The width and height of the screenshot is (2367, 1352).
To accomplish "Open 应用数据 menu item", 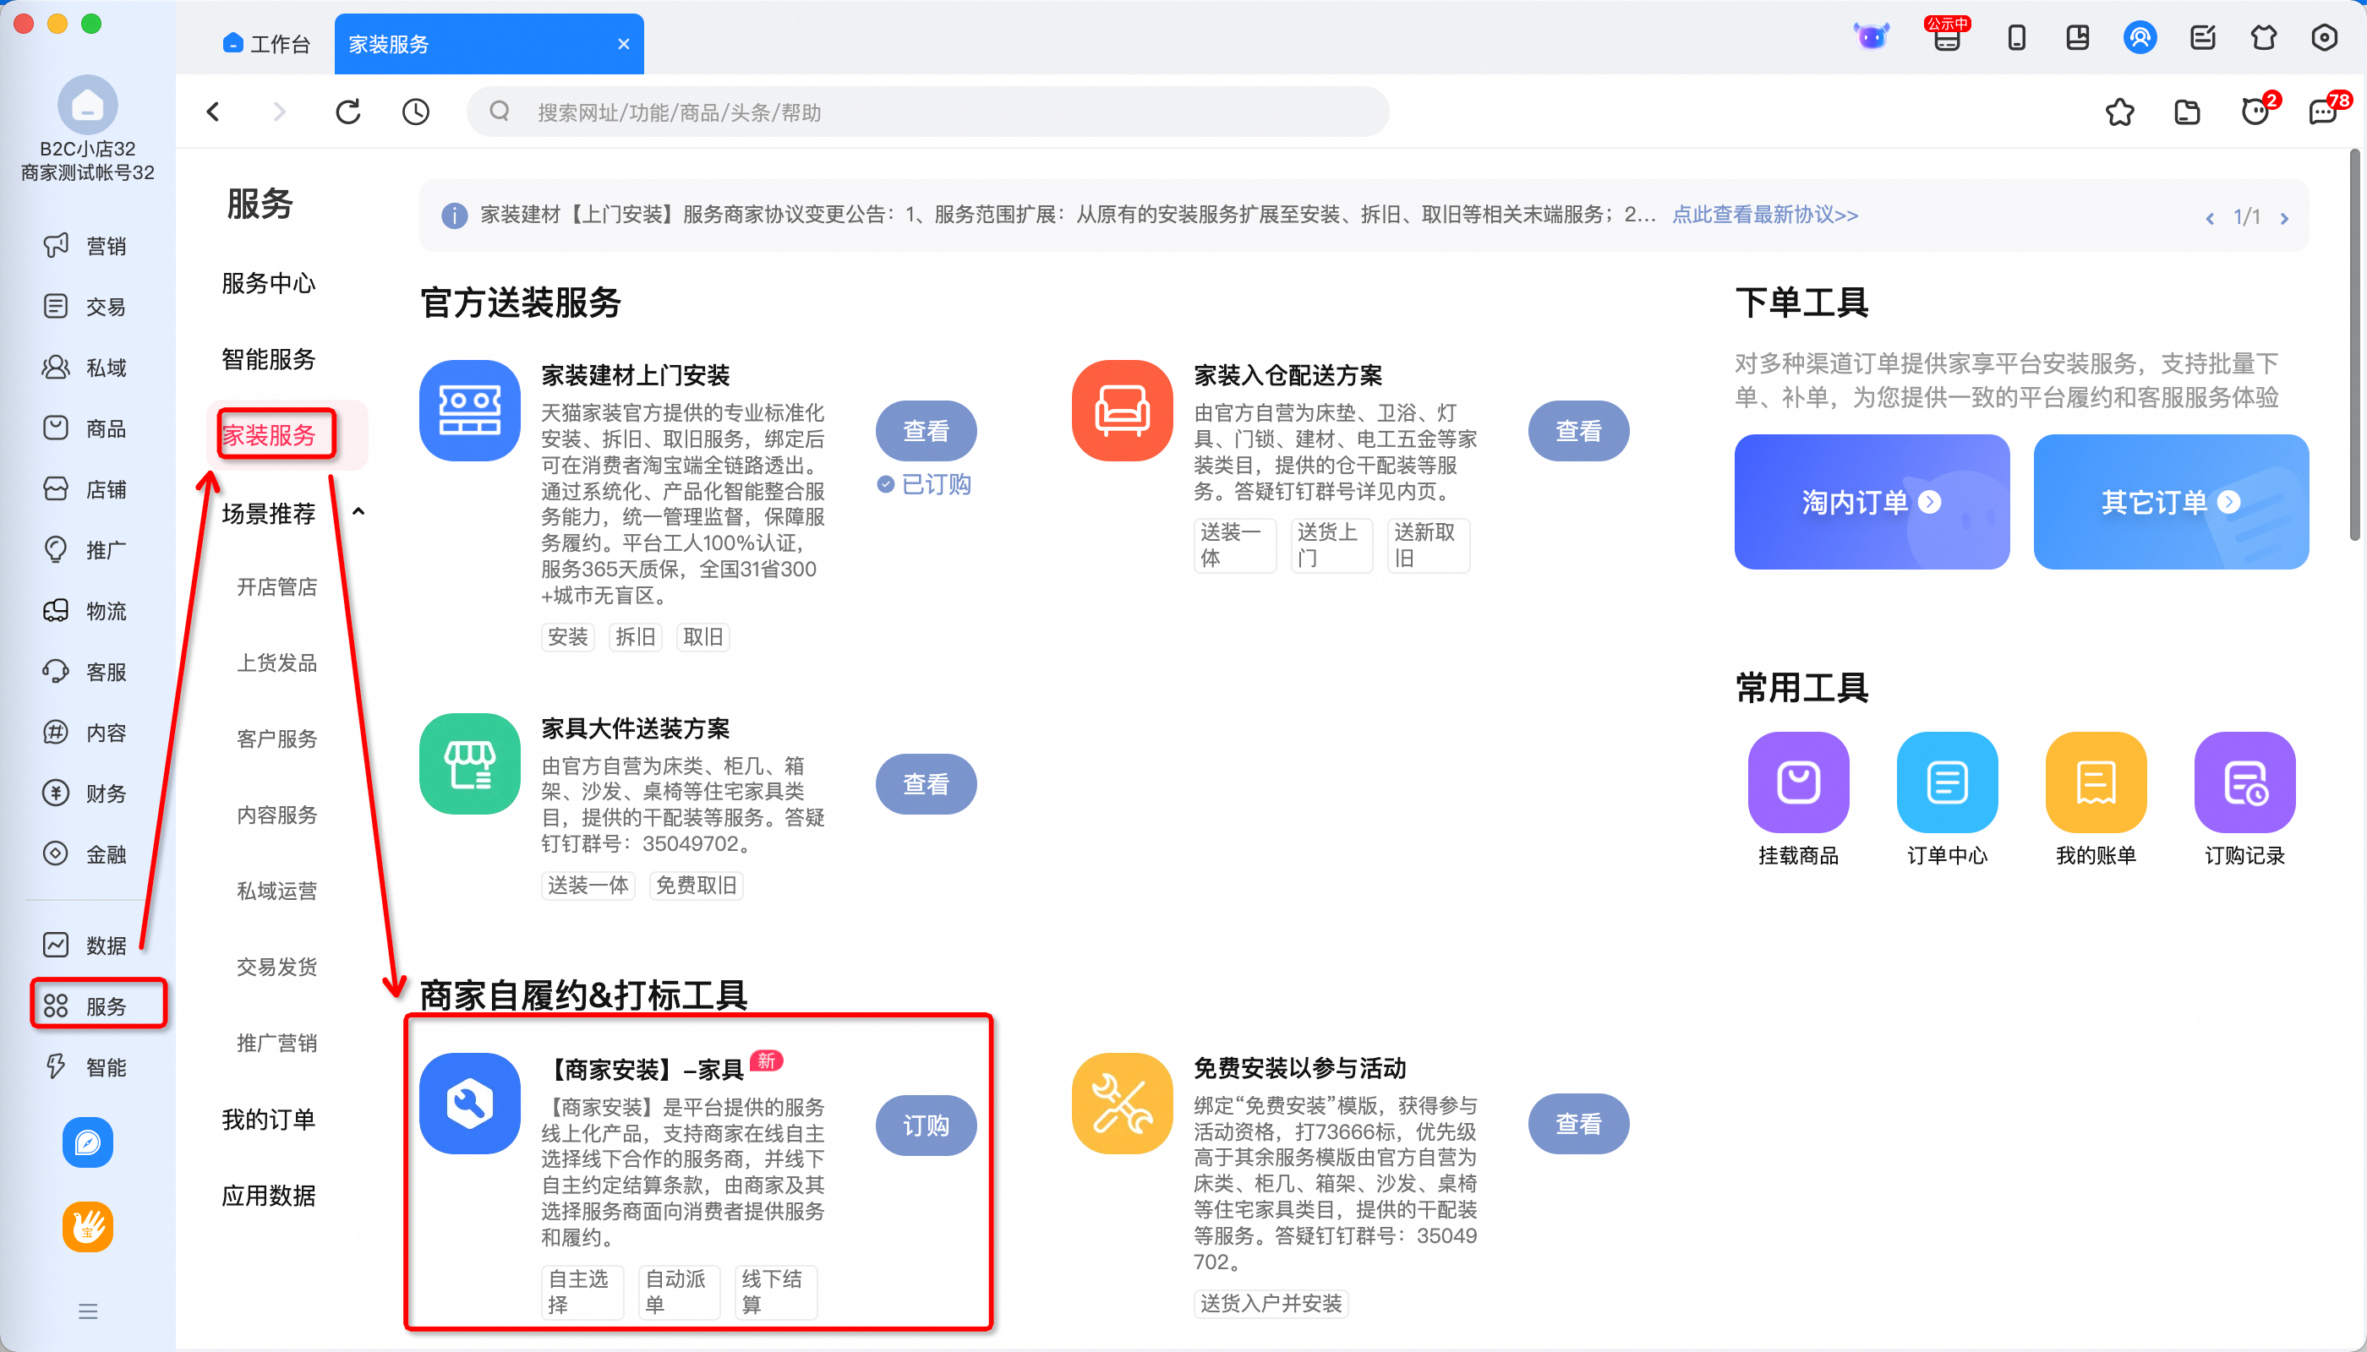I will (269, 1195).
